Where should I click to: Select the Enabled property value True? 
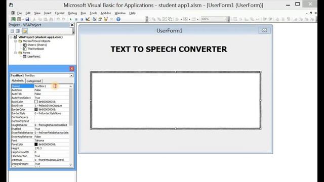[x=52, y=129]
